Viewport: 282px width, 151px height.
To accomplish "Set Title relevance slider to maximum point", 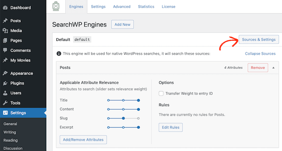I will coord(138,100).
